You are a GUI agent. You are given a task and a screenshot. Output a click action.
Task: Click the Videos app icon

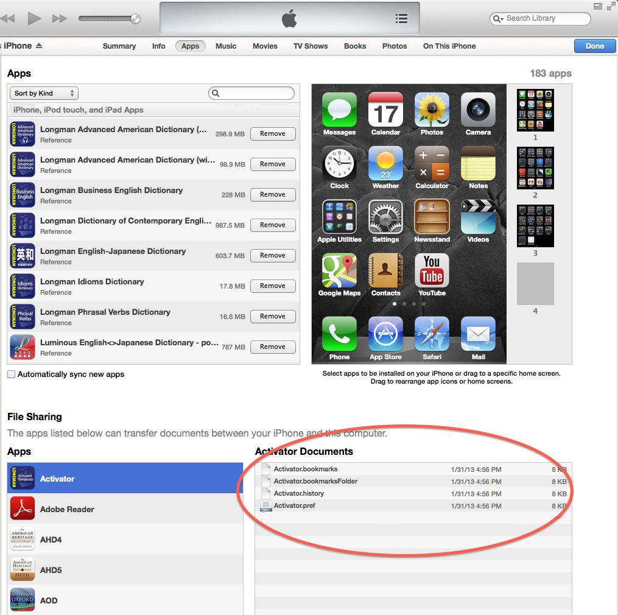478,217
